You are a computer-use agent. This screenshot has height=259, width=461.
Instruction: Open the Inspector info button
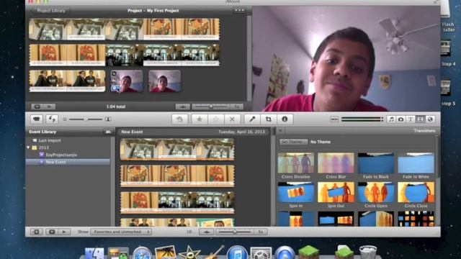[x=285, y=119]
